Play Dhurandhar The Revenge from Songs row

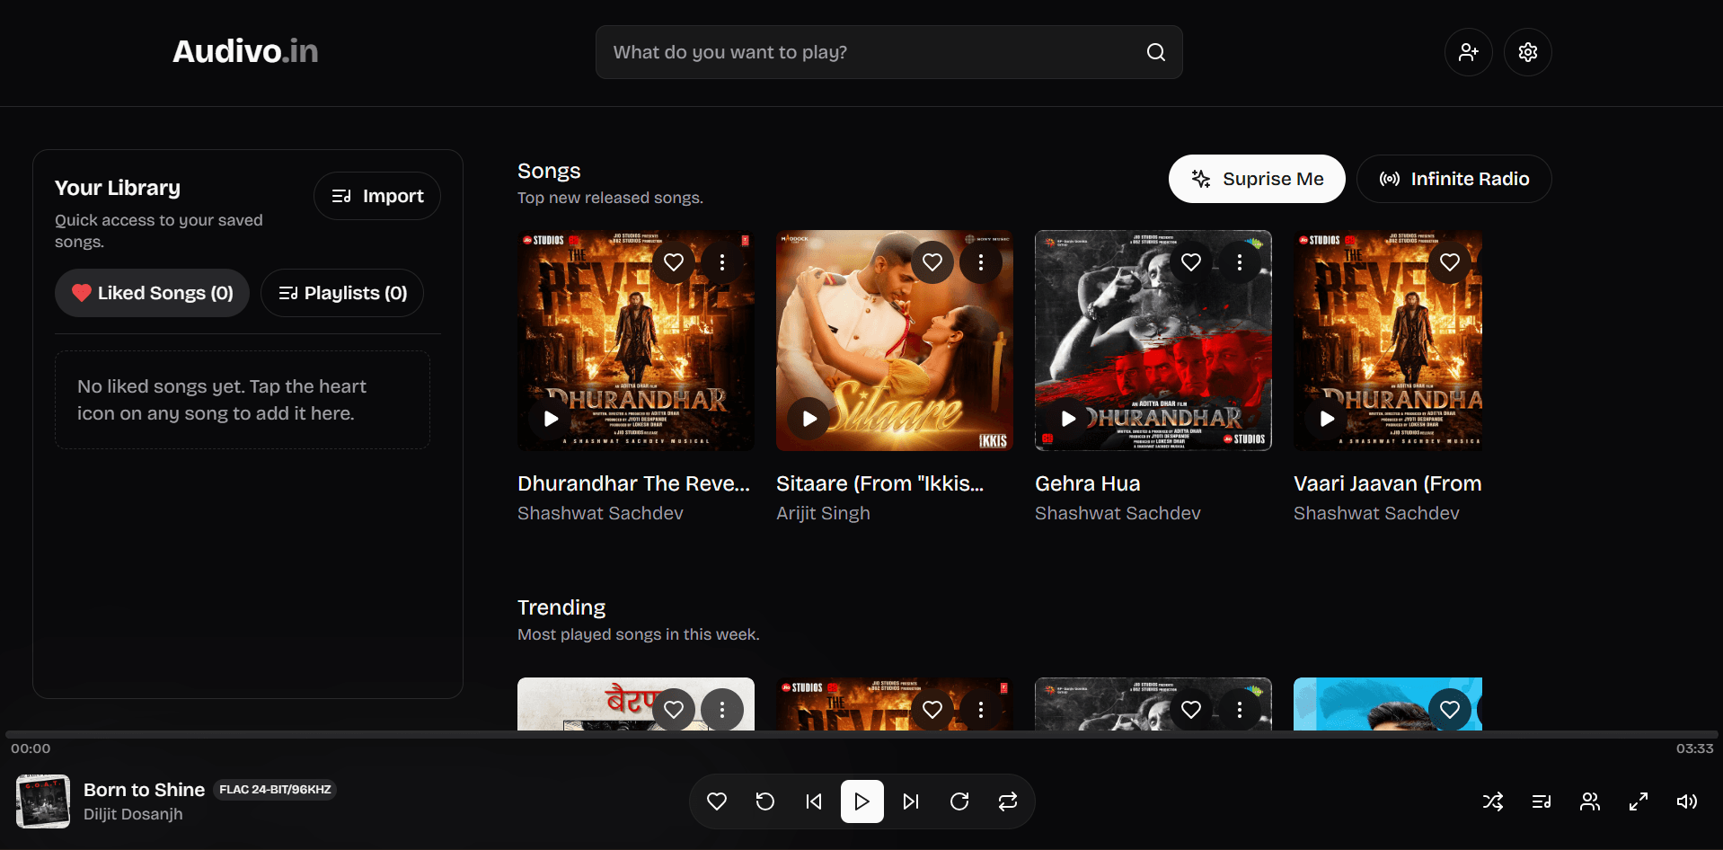pyautogui.click(x=551, y=418)
